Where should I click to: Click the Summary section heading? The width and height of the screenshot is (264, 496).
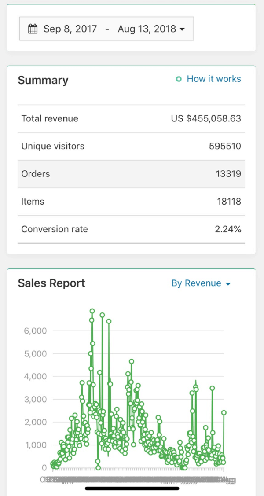pos(43,80)
